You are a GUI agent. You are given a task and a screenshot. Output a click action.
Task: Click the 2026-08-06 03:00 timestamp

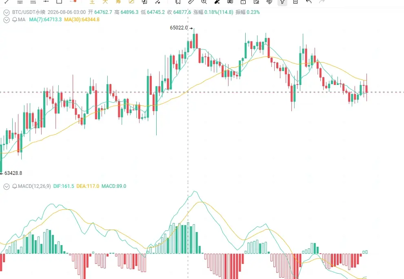(67, 12)
